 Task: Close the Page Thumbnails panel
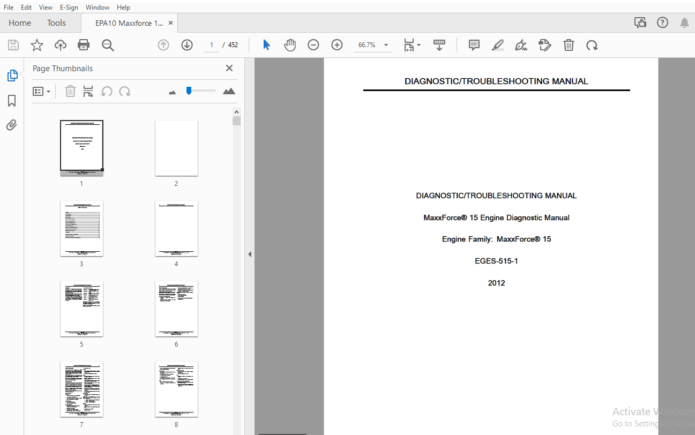coord(229,68)
